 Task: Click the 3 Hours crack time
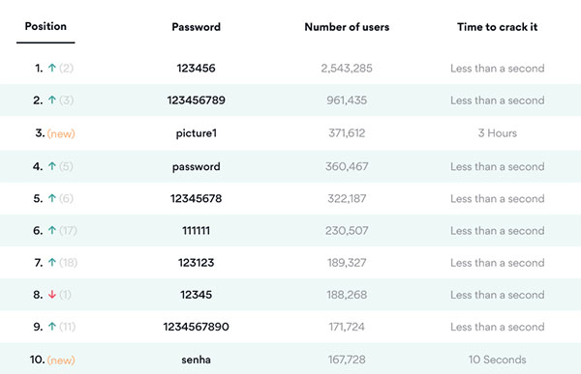(498, 133)
